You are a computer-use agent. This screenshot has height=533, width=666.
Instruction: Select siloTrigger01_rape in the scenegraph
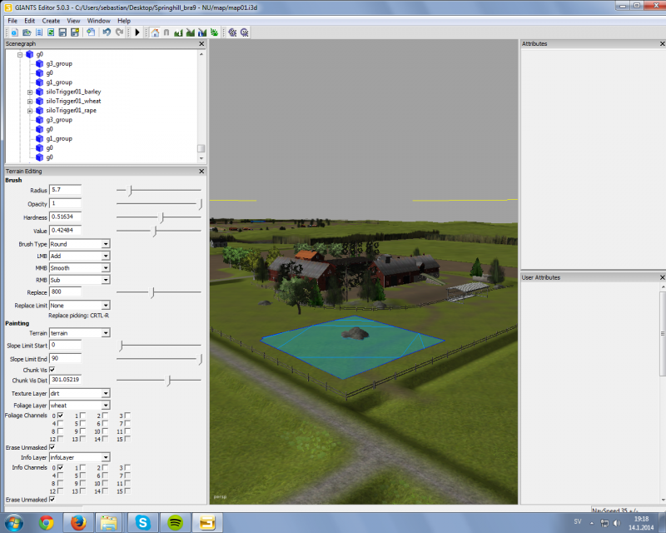(x=72, y=111)
